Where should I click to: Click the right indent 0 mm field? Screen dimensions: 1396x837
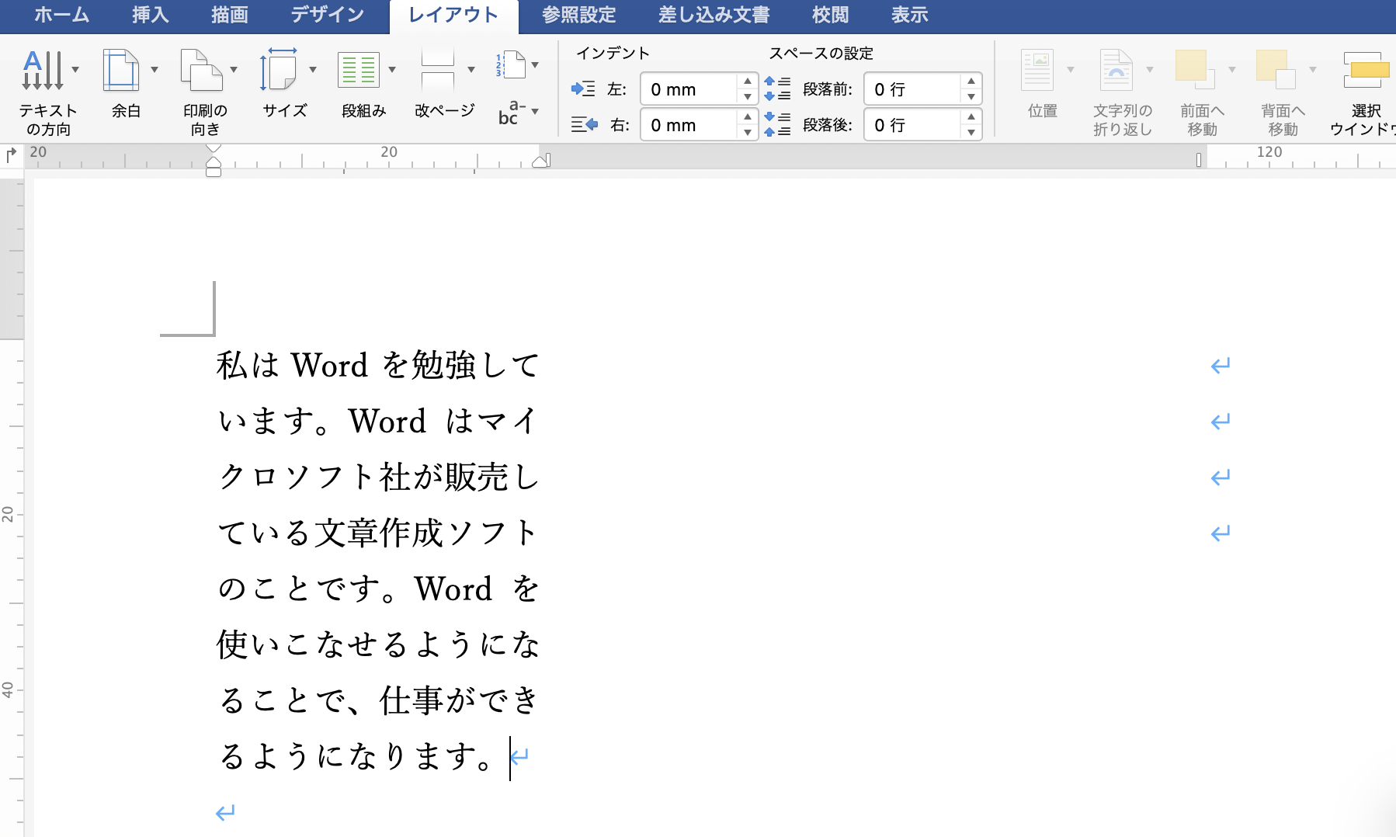[689, 125]
